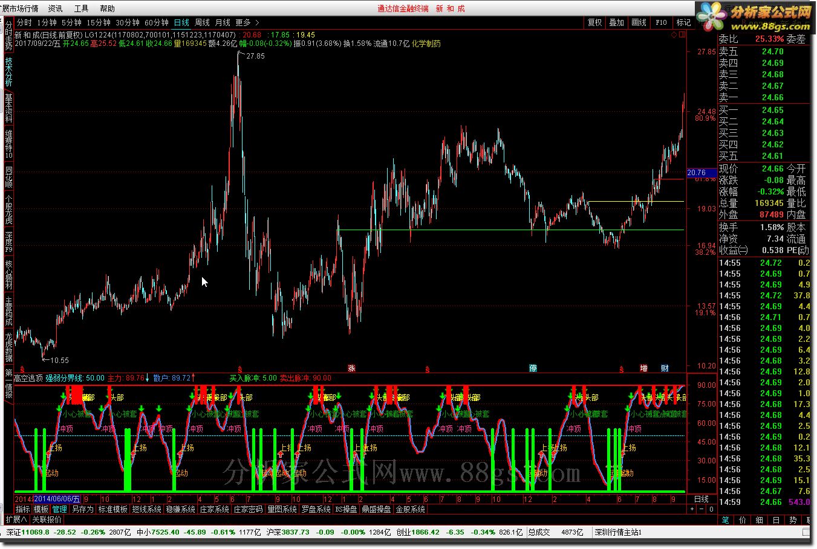Apply the 鼎盛操盘 template

(x=377, y=509)
